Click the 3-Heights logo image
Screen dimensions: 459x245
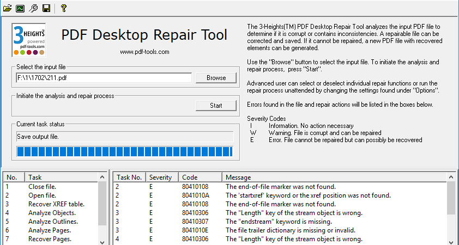[x=29, y=40]
